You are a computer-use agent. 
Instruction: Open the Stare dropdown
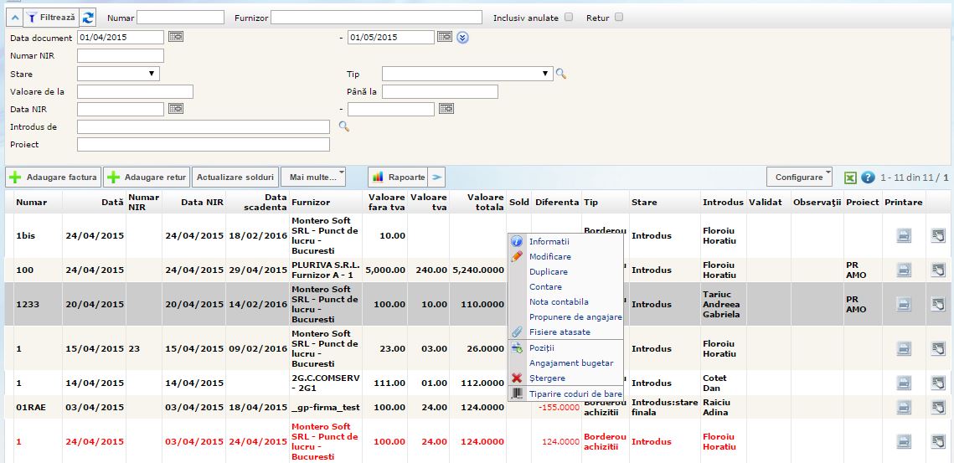(118, 74)
